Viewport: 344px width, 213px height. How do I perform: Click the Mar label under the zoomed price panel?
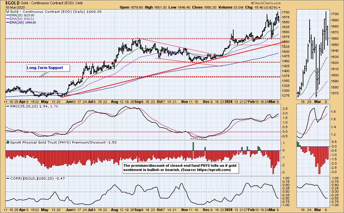pyautogui.click(x=318, y=102)
